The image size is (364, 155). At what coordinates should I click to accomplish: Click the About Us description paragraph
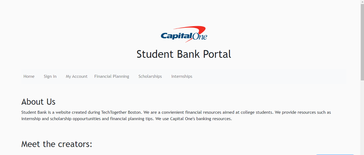[176, 115]
